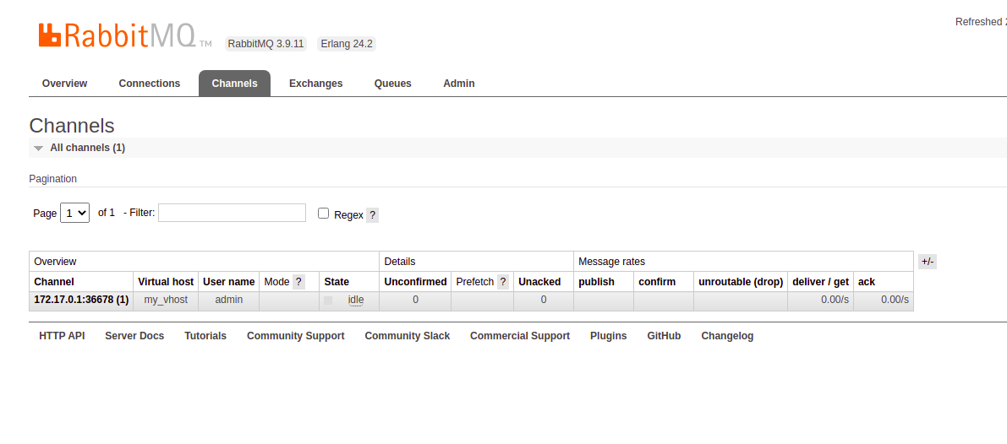Click the Prefetch column help icon

pos(503,282)
